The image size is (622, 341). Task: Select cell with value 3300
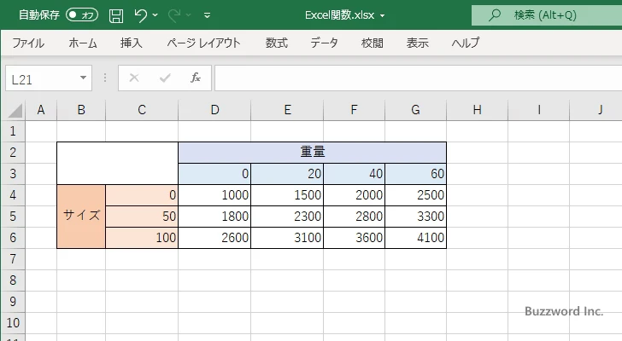click(415, 217)
